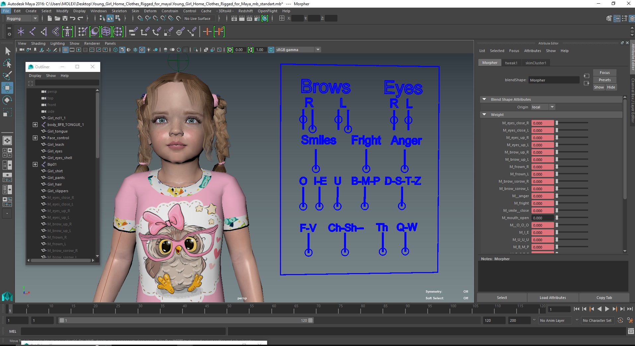Toggle textured display checker icon
The image size is (635, 346).
[x=142, y=50]
